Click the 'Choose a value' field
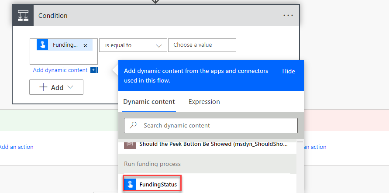Screen dimensions: 389x193 (x=202, y=45)
